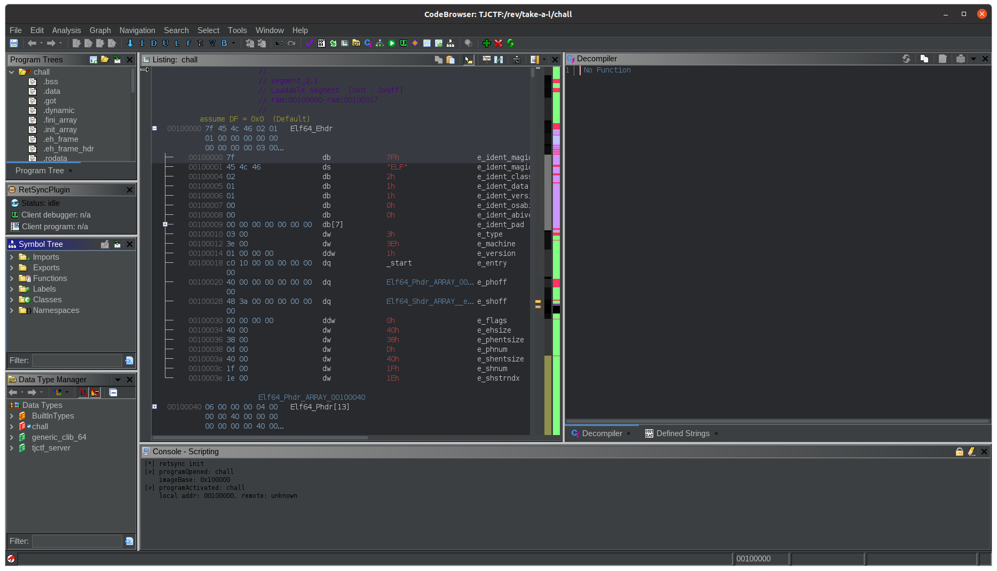Screen dimensions: 997x571
Task: Refresh the Decompiler with the re-decompile icon
Action: coord(906,59)
